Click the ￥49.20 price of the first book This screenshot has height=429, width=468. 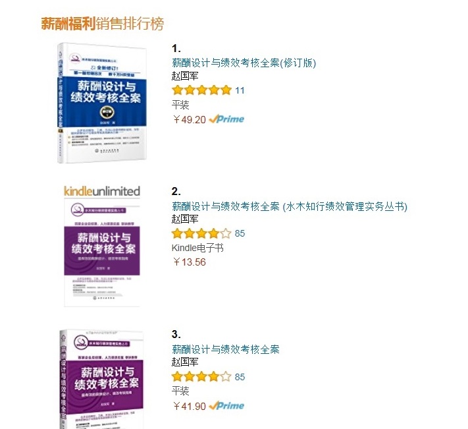(x=189, y=119)
